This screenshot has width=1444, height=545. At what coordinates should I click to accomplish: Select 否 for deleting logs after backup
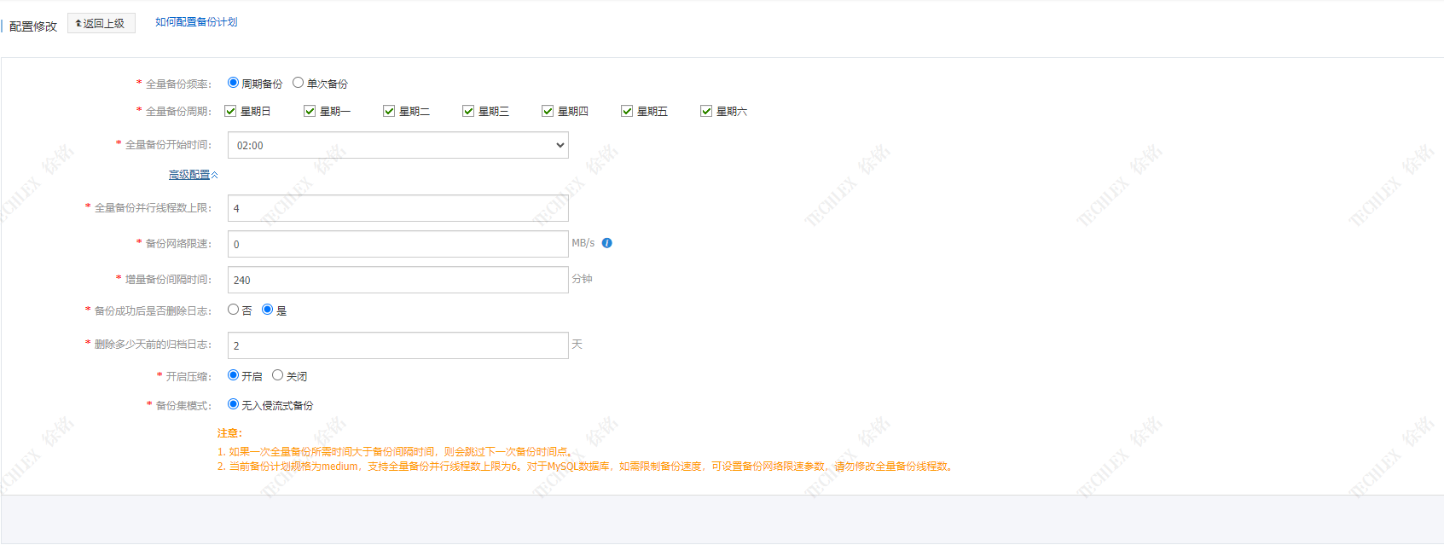(x=233, y=310)
